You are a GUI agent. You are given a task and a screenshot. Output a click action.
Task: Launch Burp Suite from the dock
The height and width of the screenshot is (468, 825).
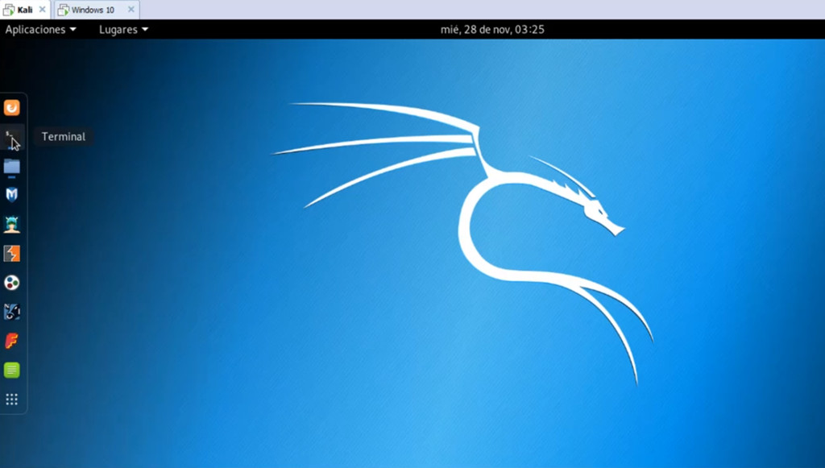coord(11,254)
